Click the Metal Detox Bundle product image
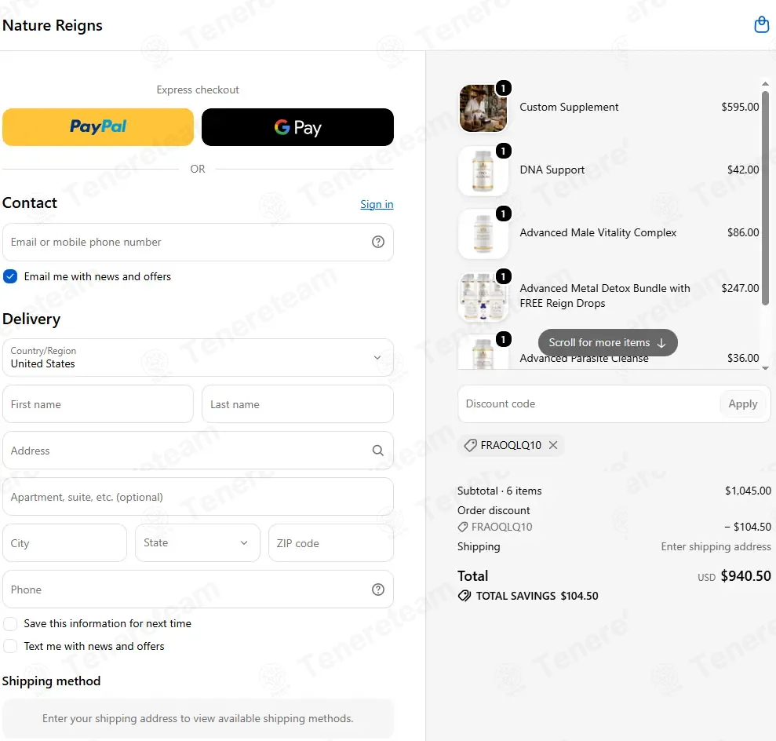Screen dimensions: 776x741 (483, 296)
